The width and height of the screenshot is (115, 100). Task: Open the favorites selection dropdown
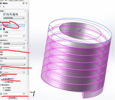coord(14,18)
